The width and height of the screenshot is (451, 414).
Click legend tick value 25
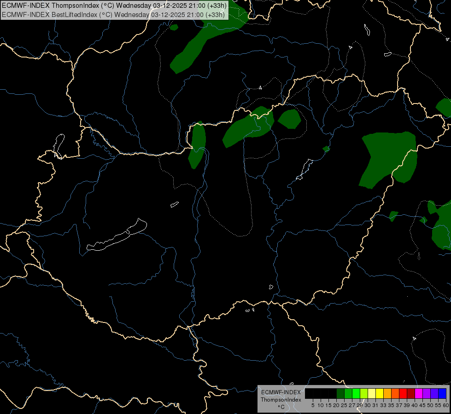pyautogui.click(x=344, y=405)
